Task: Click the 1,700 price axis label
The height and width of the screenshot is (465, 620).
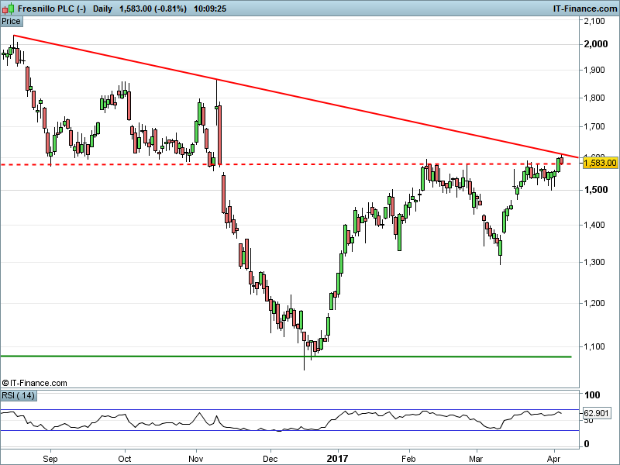Action: pyautogui.click(x=594, y=126)
